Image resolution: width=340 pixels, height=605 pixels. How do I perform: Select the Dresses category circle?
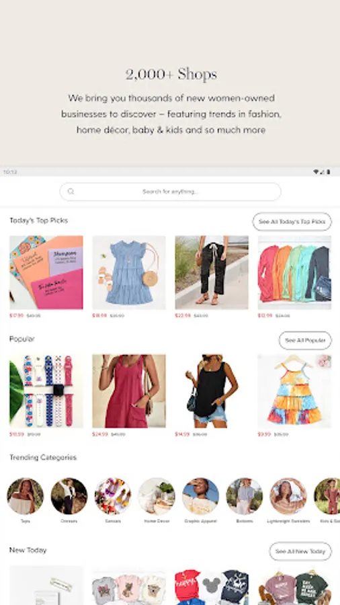point(69,496)
